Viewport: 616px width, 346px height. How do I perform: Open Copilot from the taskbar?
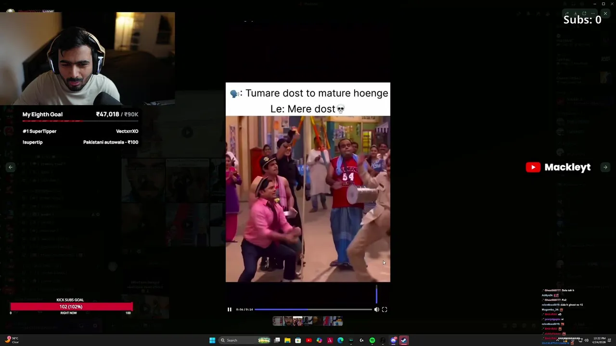pyautogui.click(x=319, y=340)
